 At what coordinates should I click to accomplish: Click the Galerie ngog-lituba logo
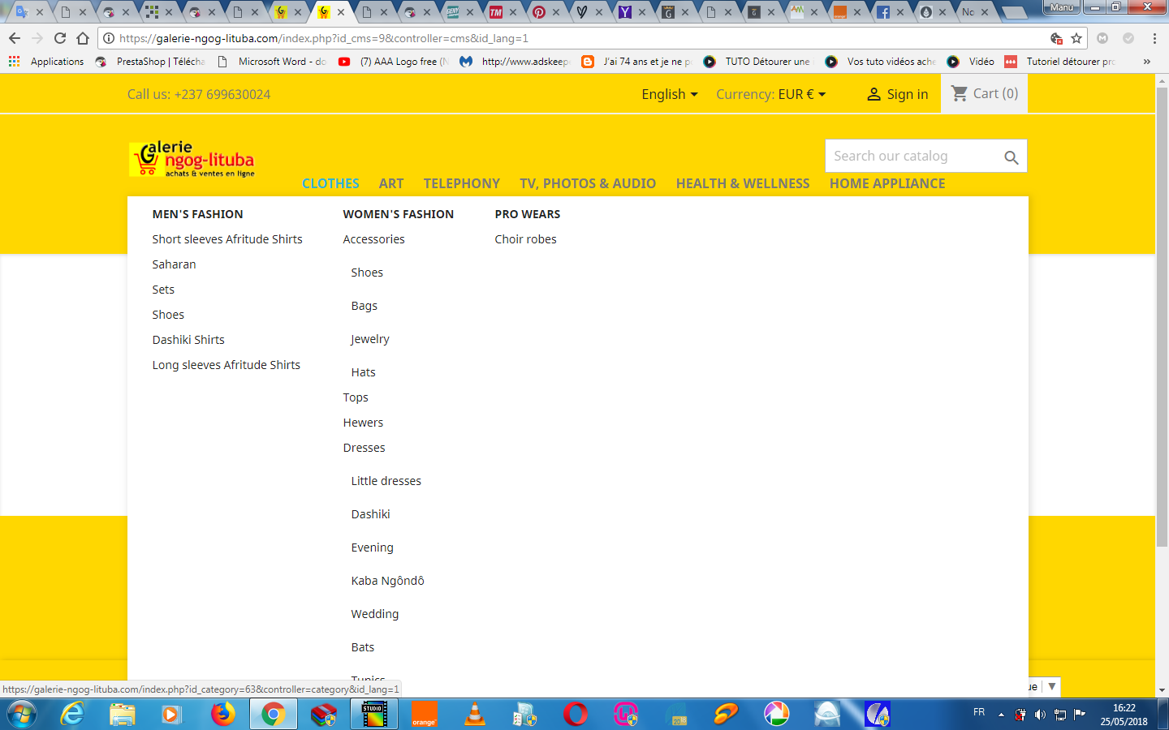[x=192, y=159]
